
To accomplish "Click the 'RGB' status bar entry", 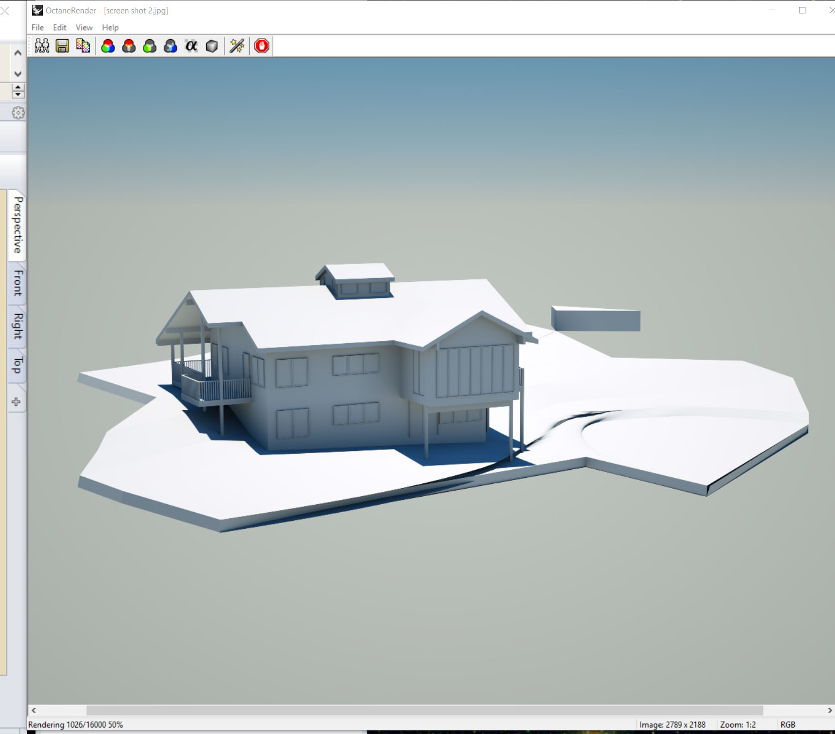I will [x=788, y=725].
